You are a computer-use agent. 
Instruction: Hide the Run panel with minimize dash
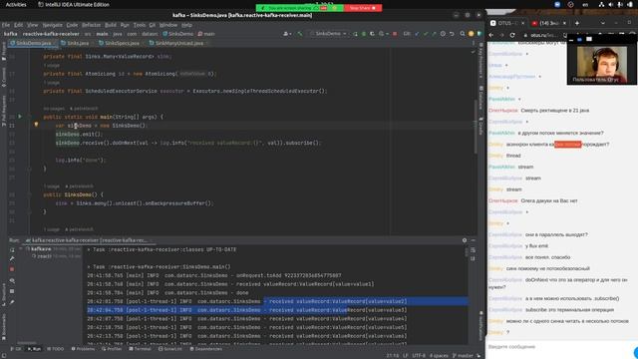click(x=474, y=240)
